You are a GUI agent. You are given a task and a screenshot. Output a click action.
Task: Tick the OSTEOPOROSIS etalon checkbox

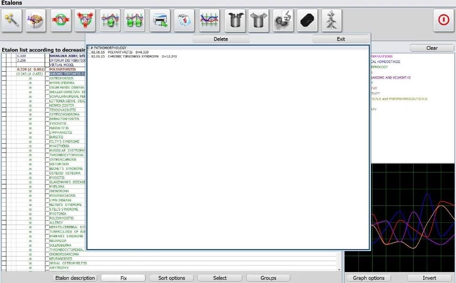click(x=47, y=79)
